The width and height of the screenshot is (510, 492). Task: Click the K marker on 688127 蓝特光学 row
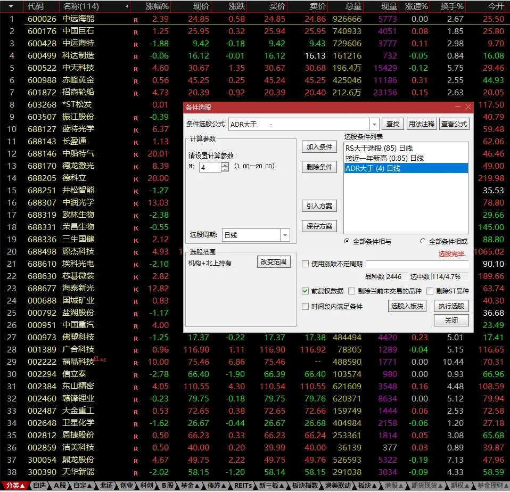136,130
